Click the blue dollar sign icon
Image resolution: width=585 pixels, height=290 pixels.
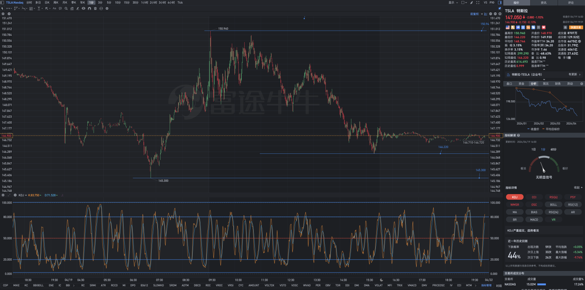pos(523,27)
